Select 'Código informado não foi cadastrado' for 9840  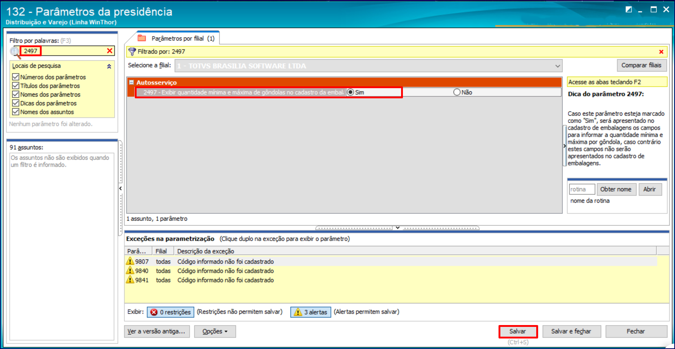tap(225, 271)
